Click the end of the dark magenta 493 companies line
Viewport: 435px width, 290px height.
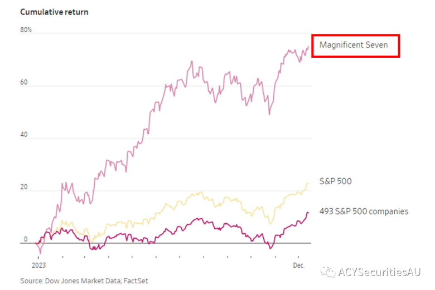[308, 213]
